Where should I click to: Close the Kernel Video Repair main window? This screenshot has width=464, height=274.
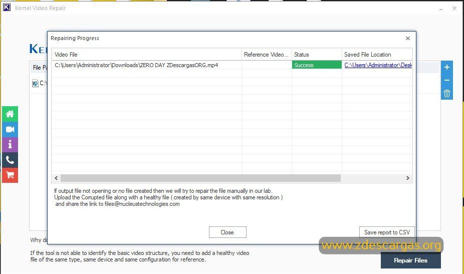coord(454,9)
